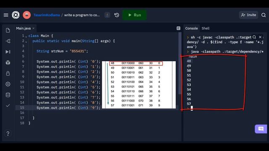Click console output value 52
269x151 pixels.
189,80
